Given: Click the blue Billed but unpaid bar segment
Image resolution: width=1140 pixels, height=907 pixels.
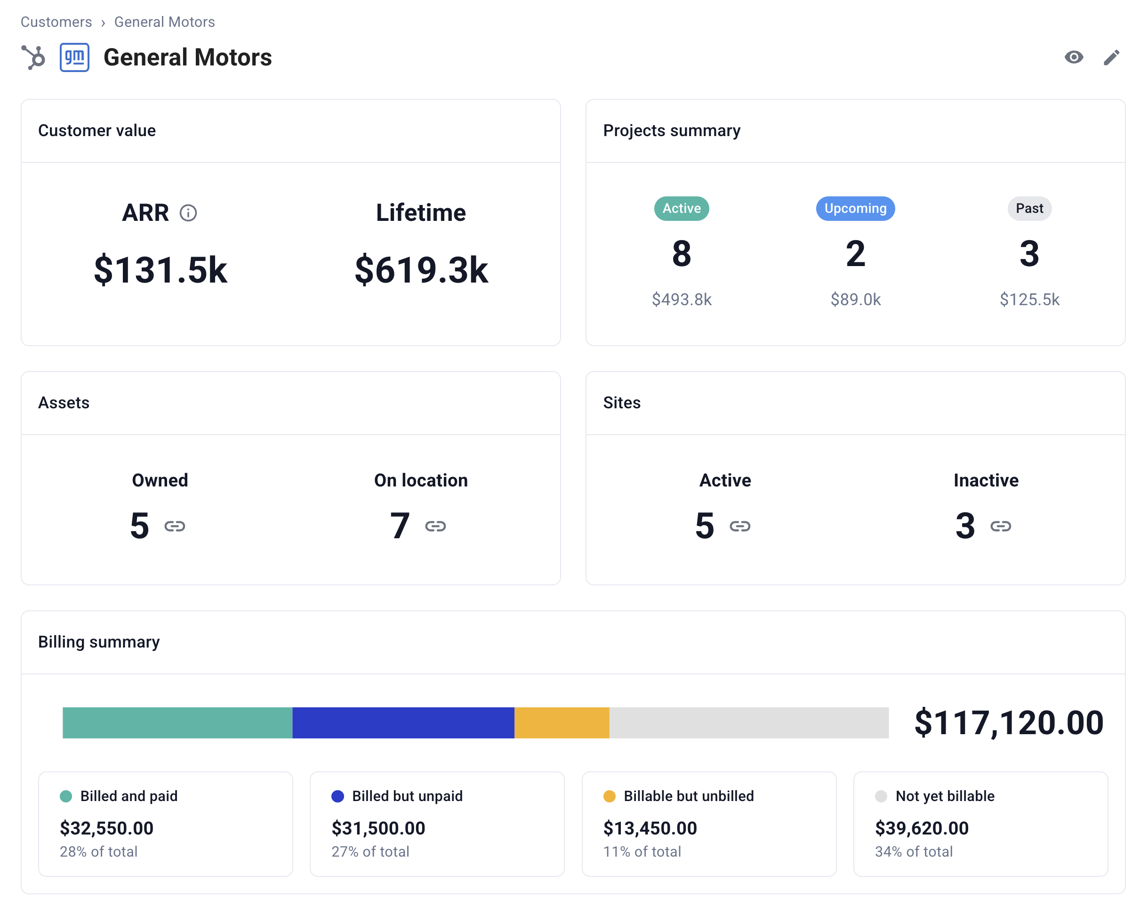Looking at the screenshot, I should 403,722.
